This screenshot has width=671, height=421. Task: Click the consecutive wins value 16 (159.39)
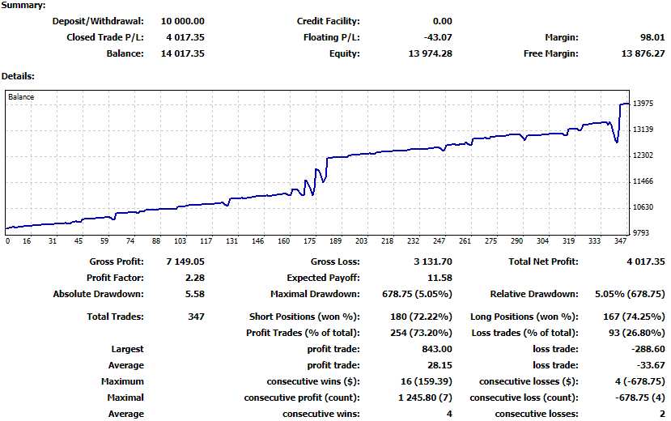pos(427,381)
